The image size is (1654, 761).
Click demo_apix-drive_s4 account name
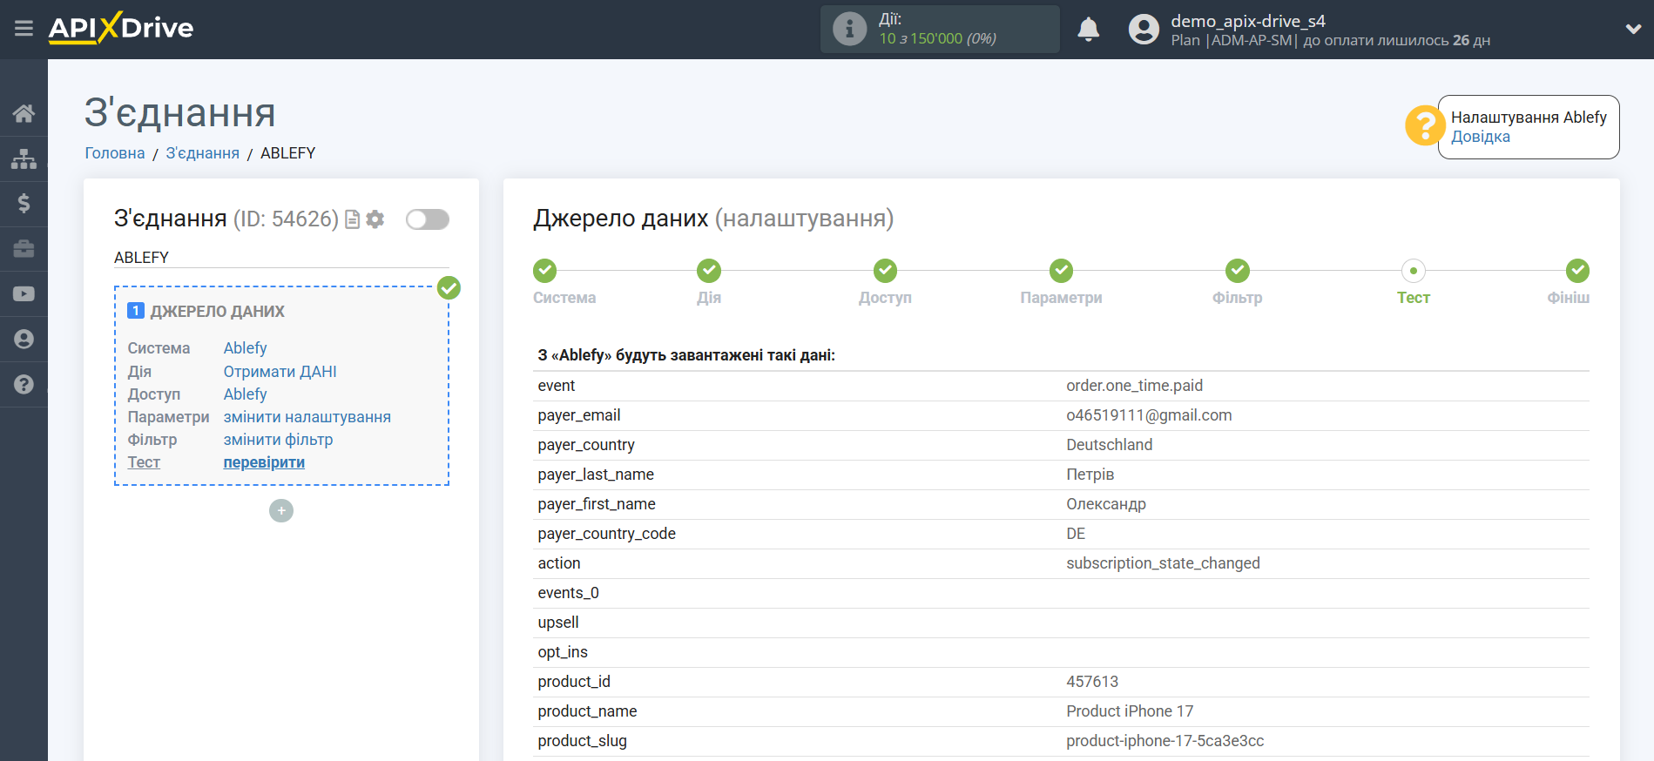(x=1248, y=21)
